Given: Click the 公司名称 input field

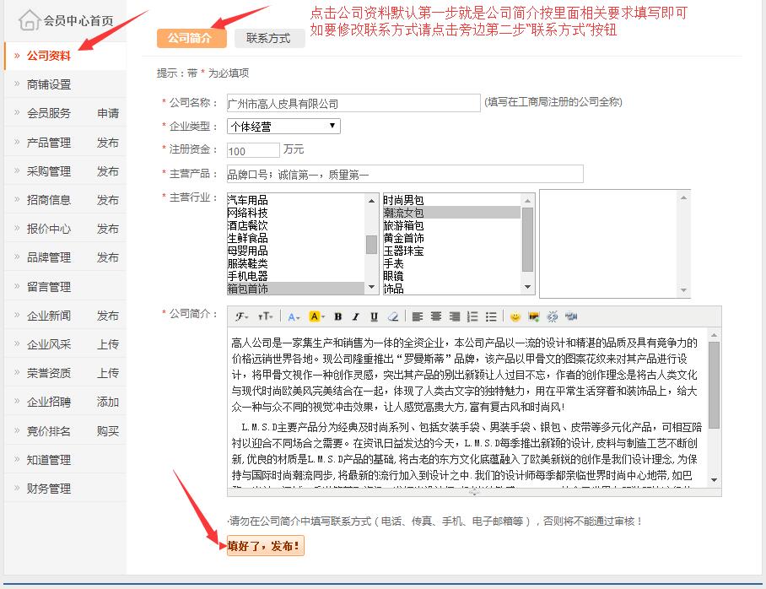Looking at the screenshot, I should click(352, 104).
